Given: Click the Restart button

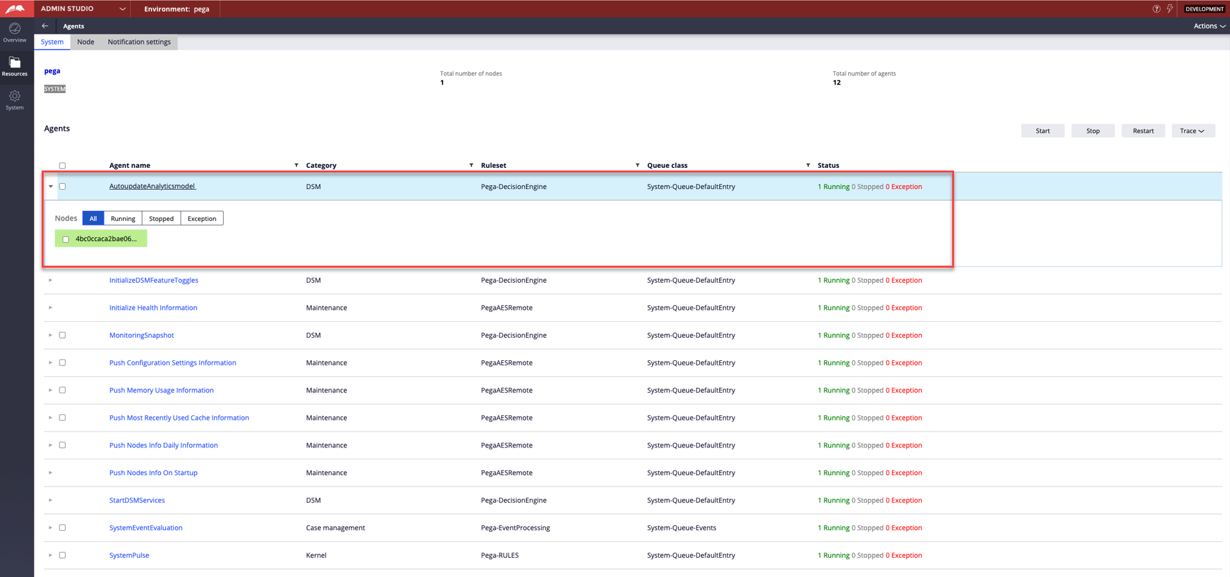Looking at the screenshot, I should [x=1143, y=131].
